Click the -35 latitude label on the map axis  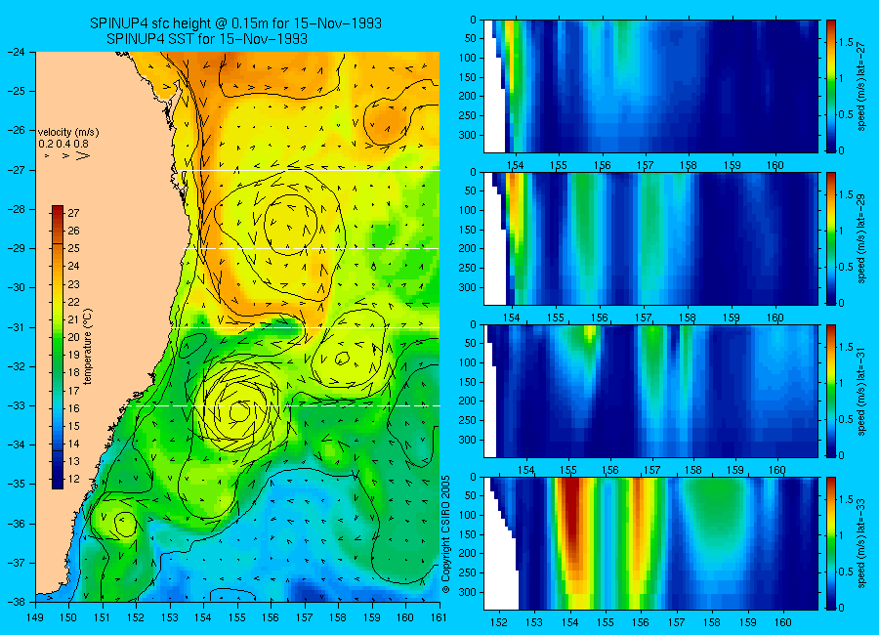click(17, 484)
